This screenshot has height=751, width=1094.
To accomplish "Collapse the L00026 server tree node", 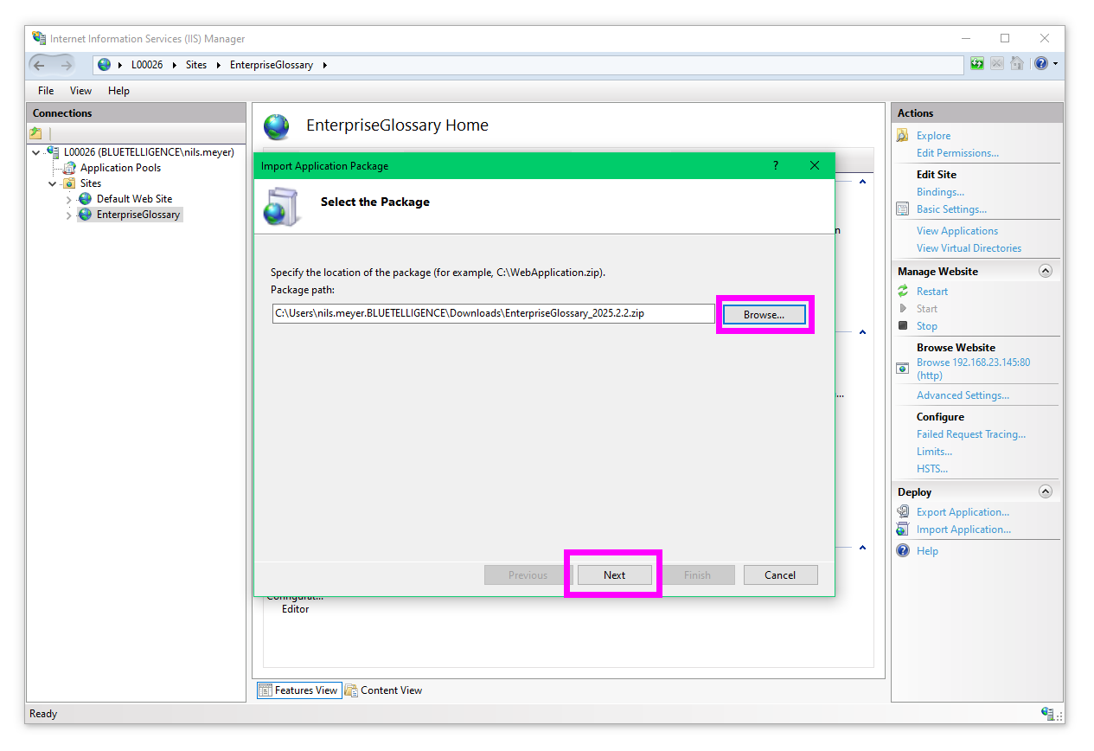I will pyautogui.click(x=35, y=152).
